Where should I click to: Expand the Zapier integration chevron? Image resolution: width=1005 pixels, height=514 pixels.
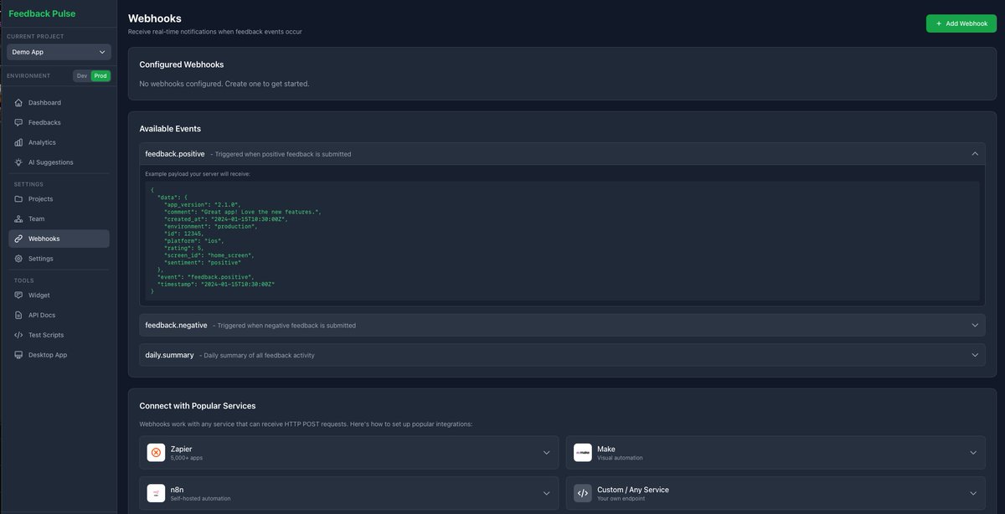click(546, 453)
